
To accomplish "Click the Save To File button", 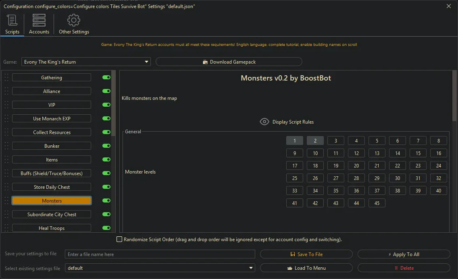I will (306, 254).
